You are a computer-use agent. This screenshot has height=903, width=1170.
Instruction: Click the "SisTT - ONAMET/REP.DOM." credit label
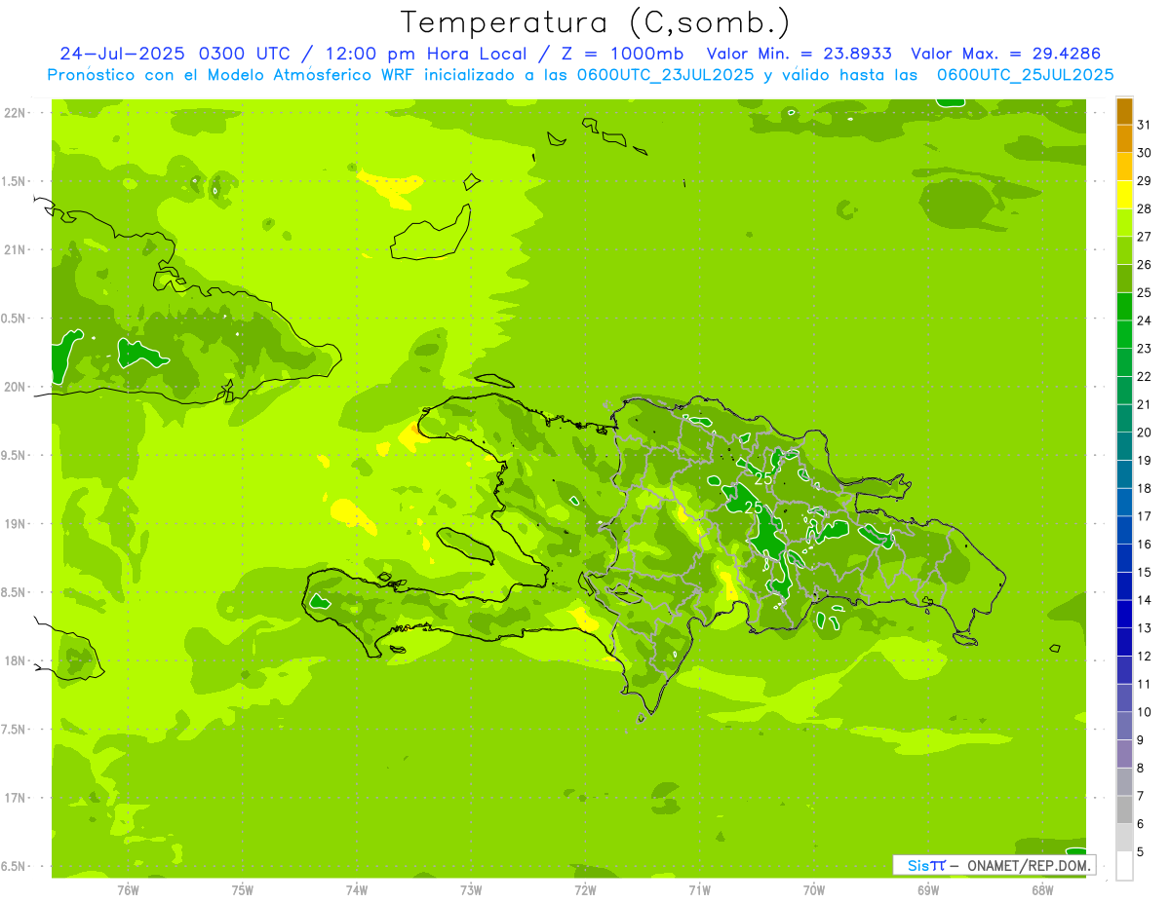coord(994,865)
